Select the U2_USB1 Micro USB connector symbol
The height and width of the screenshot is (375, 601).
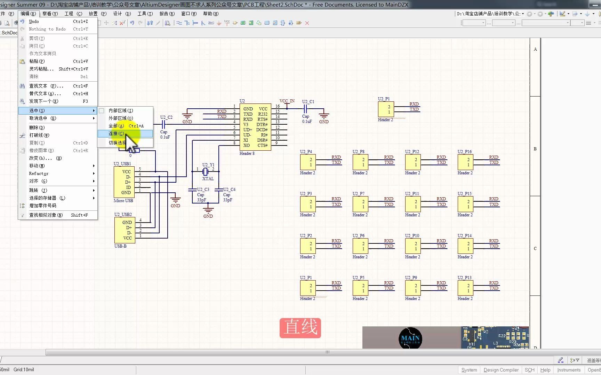pos(124,182)
